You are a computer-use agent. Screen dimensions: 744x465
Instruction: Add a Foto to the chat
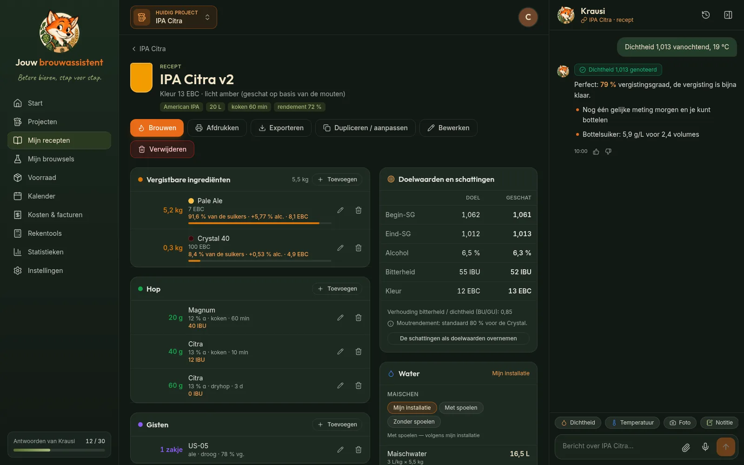point(680,423)
